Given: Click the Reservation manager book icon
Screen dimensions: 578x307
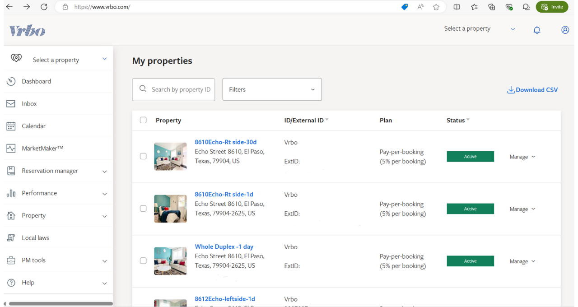Looking at the screenshot, I should 11,171.
